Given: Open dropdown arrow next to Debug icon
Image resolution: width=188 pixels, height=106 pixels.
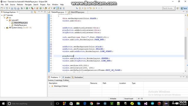Looking at the screenshot, I should coord(24,8).
